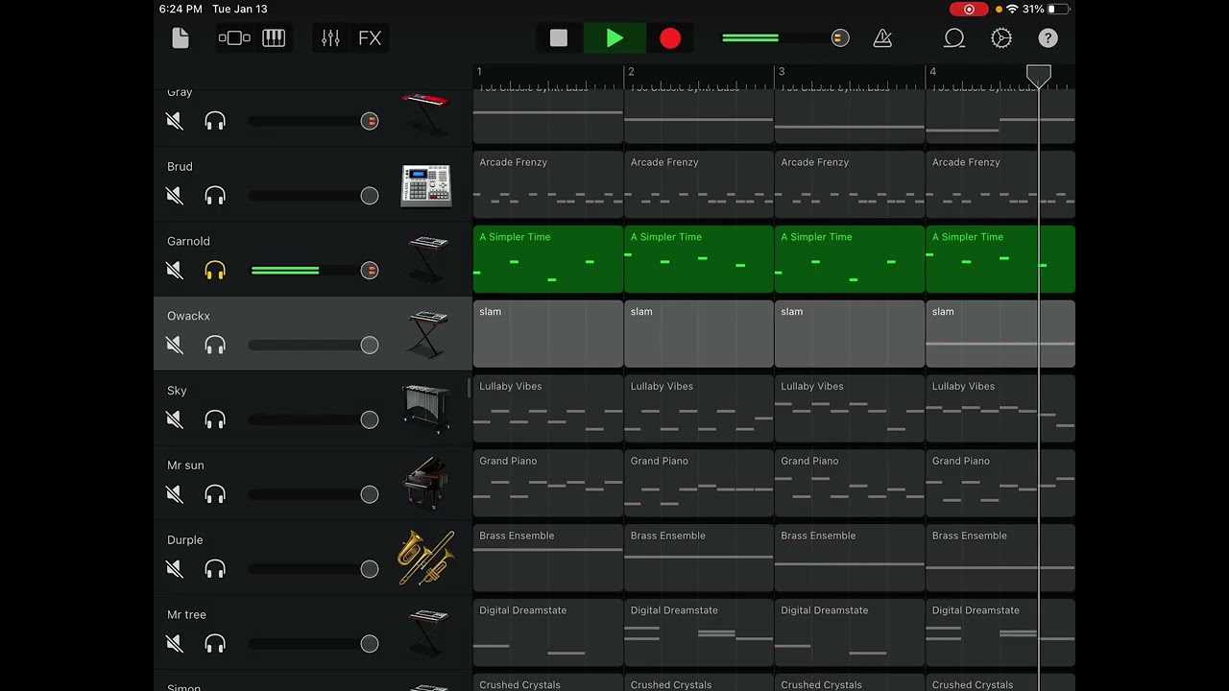Select Digital Dreamstate region in bar 4
The height and width of the screenshot is (691, 1229).
pos(1000,633)
